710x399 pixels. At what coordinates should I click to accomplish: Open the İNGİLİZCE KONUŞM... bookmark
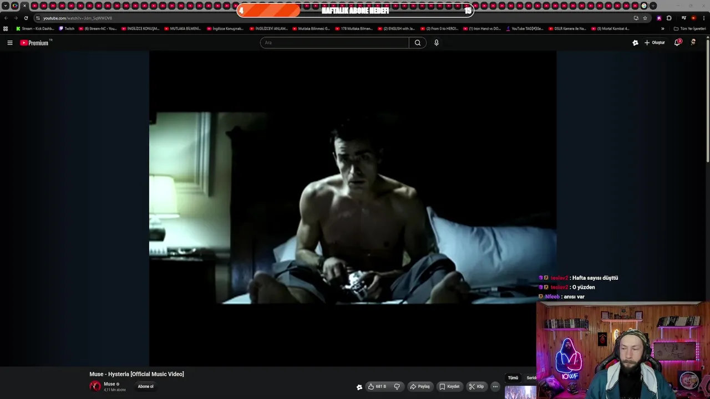coord(140,28)
